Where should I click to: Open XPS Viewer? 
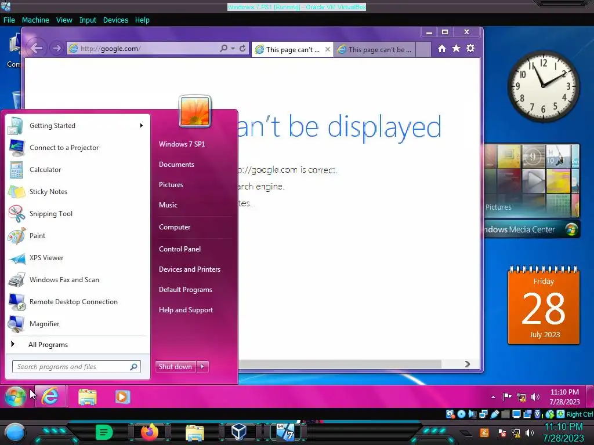click(x=78, y=258)
